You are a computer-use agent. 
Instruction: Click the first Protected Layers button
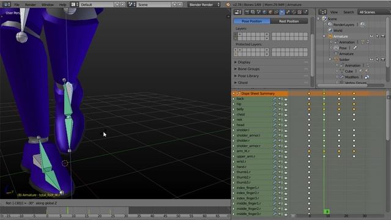236,50
